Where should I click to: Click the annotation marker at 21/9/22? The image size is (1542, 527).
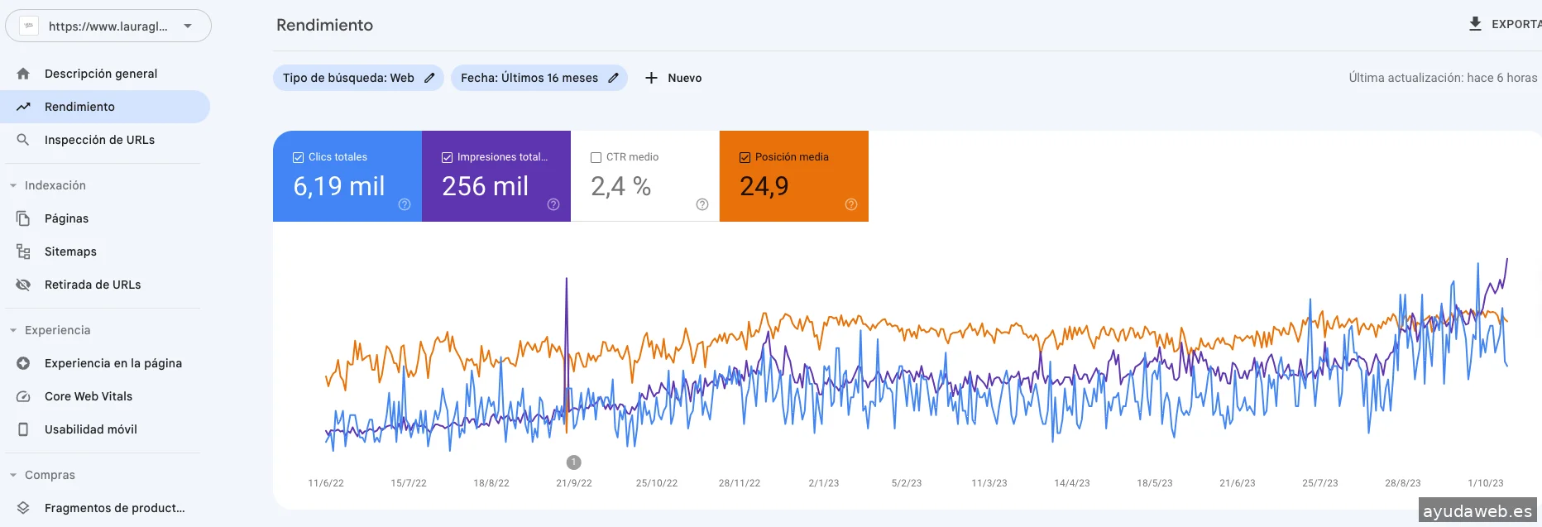(573, 462)
